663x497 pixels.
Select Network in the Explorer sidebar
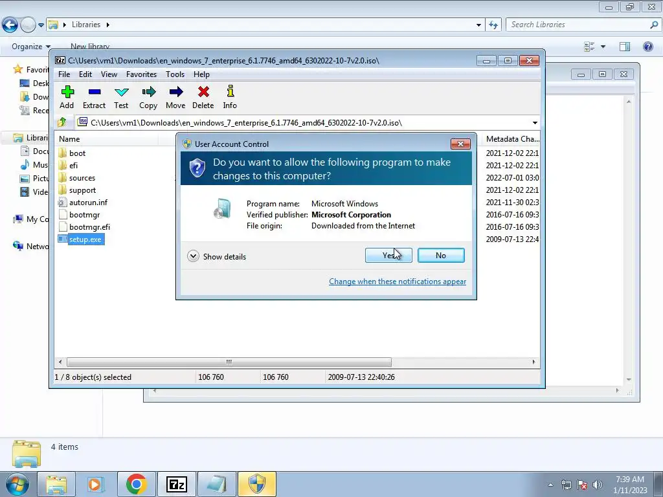click(x=30, y=247)
